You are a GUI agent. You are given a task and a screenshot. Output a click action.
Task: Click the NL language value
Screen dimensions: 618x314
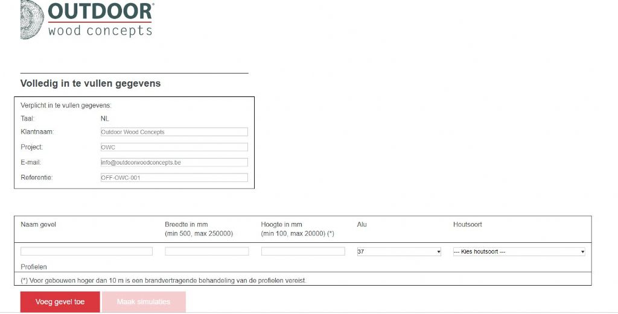pyautogui.click(x=105, y=119)
